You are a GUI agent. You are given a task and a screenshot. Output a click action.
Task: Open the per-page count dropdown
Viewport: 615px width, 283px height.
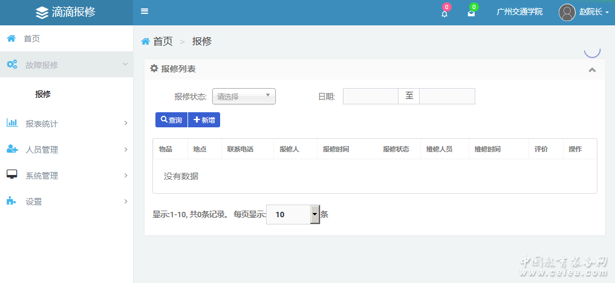(x=314, y=214)
